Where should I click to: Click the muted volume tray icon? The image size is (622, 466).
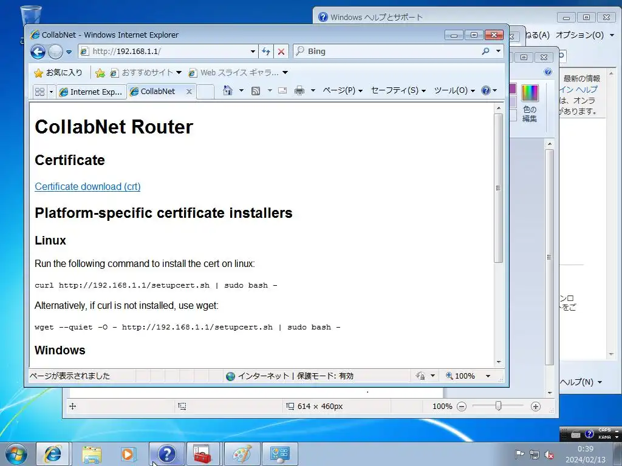pos(549,455)
